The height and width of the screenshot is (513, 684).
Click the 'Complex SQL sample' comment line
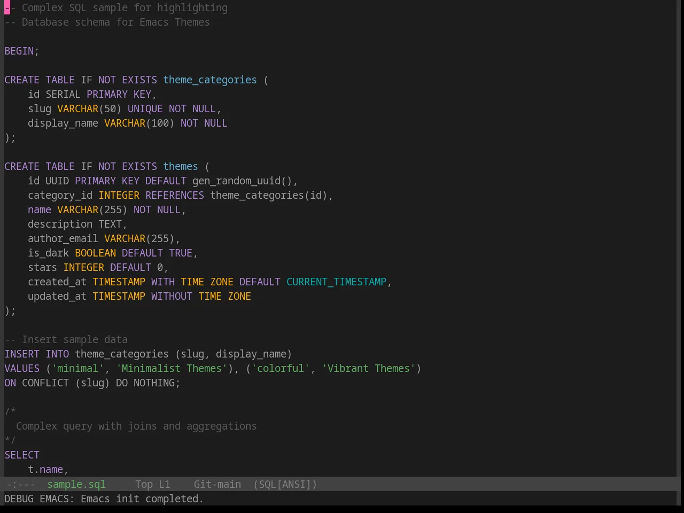click(x=116, y=7)
